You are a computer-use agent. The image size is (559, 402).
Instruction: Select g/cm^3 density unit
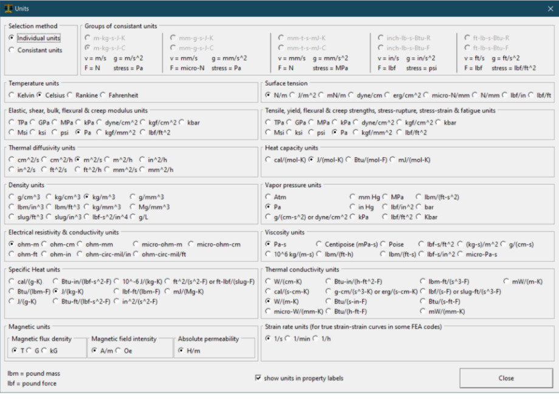click(12, 197)
